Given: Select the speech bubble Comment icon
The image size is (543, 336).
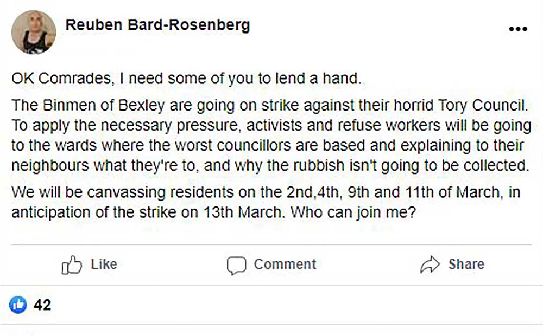Looking at the screenshot, I should tap(237, 265).
